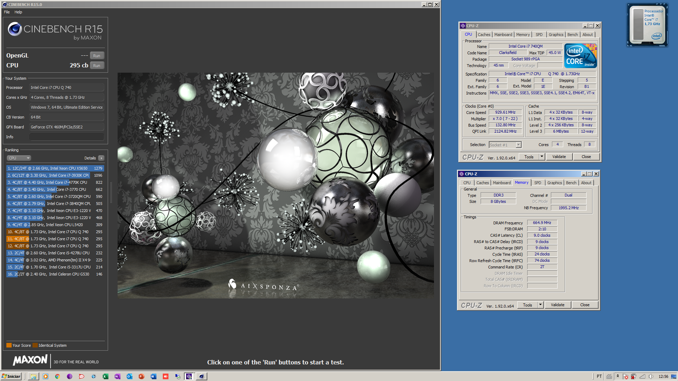The width and height of the screenshot is (678, 381).
Task: Open Word from the taskbar
Action: pos(153,376)
